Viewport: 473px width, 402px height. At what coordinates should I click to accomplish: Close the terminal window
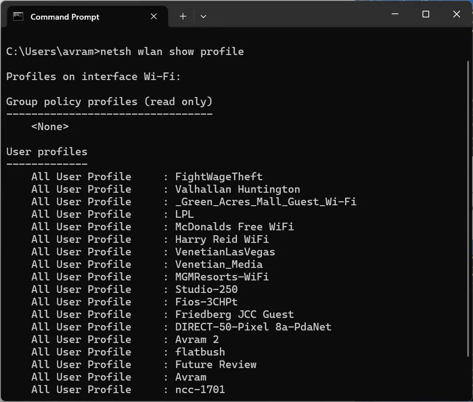(456, 14)
